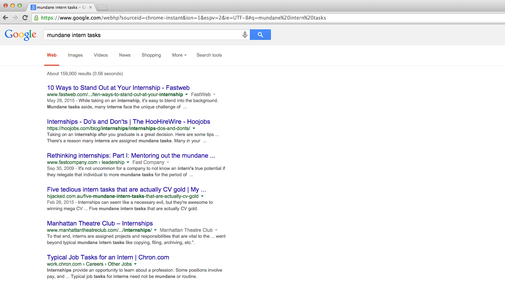Expand the gray Fast Company publisher dropdown

[x=168, y=162]
